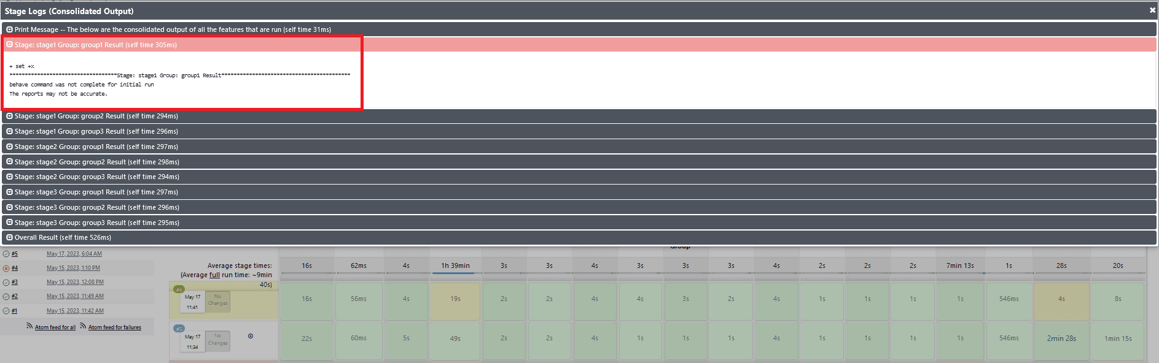Open the May 15, 2023, 1:10 PM build link
1159x363 pixels.
click(73, 268)
